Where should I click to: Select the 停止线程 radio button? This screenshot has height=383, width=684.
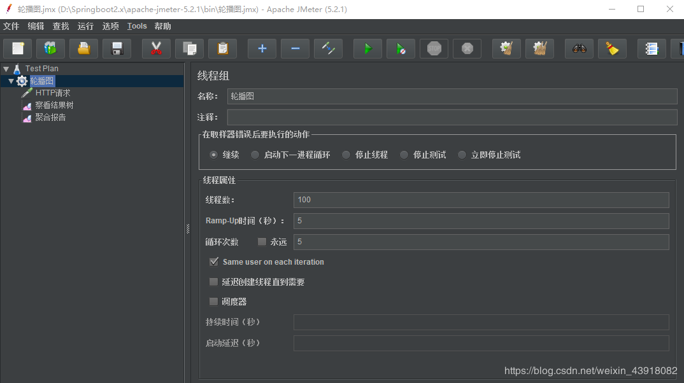click(x=346, y=155)
